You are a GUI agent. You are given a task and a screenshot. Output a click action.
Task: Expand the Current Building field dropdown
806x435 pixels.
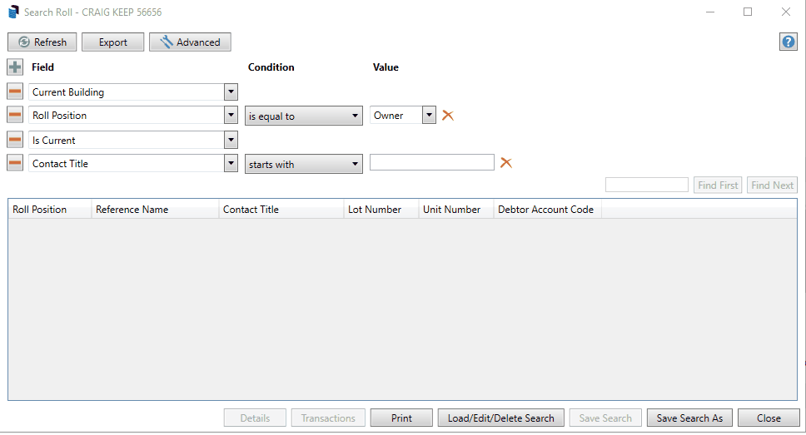pyautogui.click(x=231, y=92)
